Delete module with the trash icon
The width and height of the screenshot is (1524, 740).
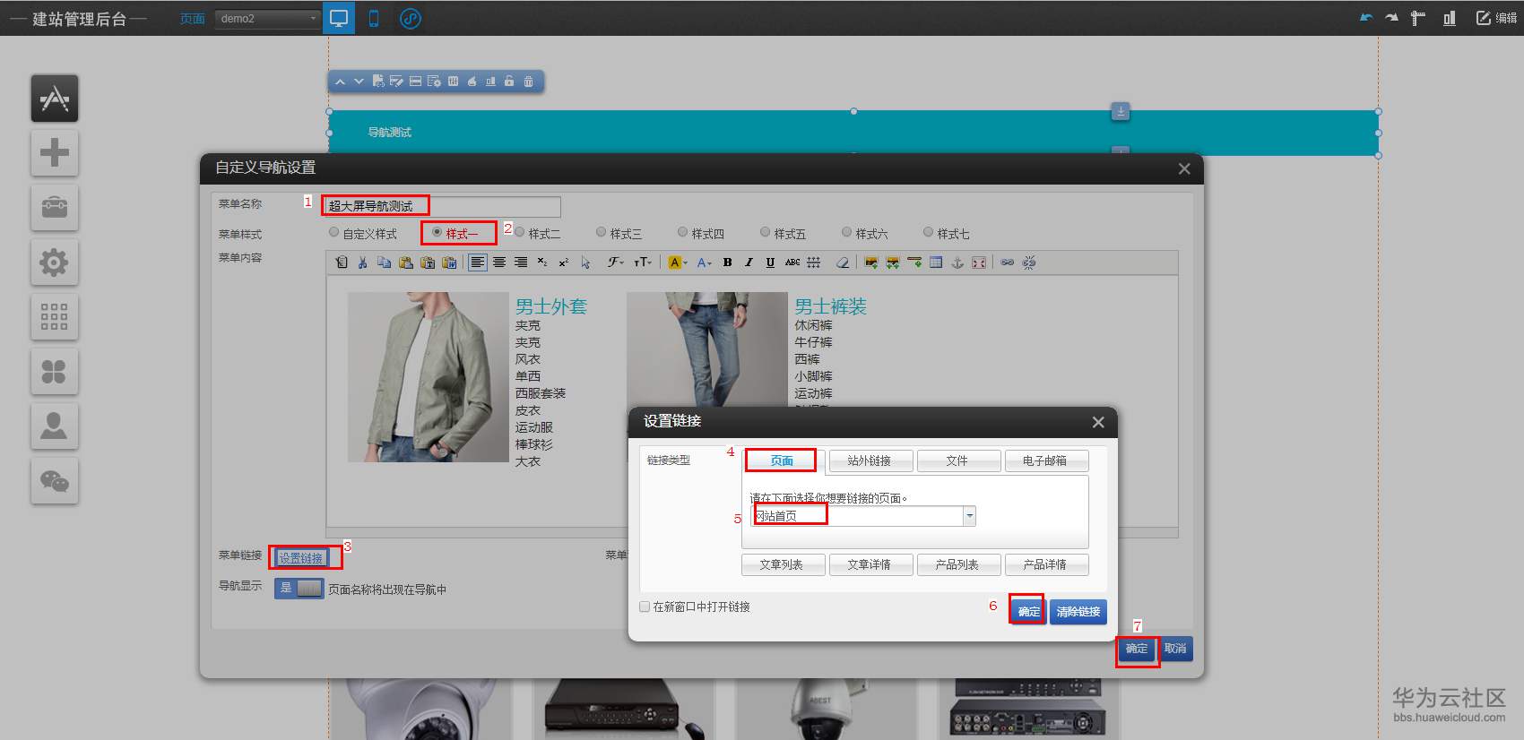tap(528, 82)
